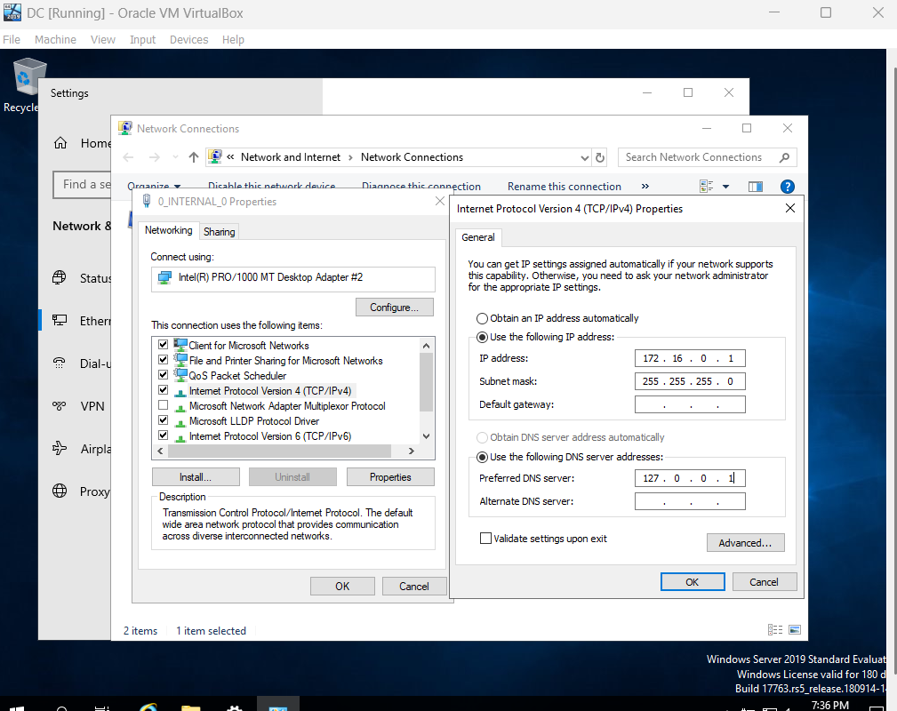Select the Ethernet monitor icon in Settings
The height and width of the screenshot is (711, 897).
tap(60, 320)
